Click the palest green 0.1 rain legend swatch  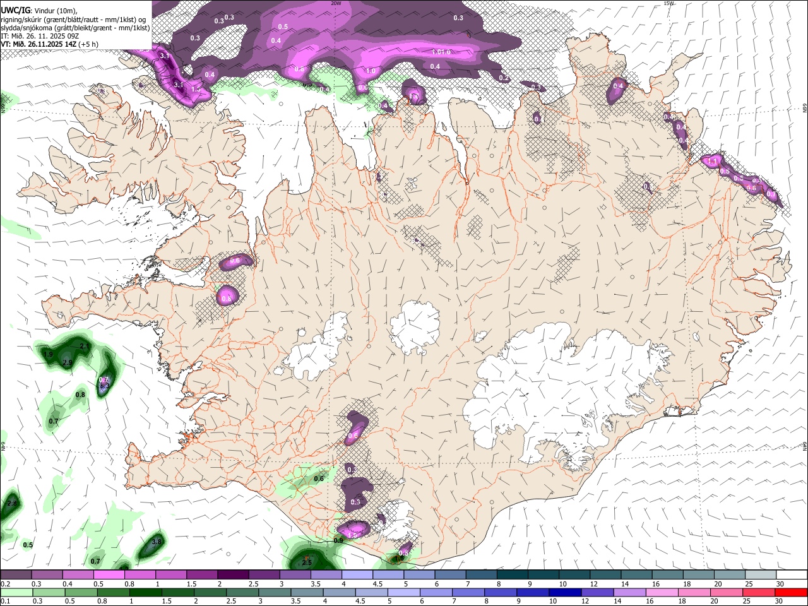tap(18, 592)
